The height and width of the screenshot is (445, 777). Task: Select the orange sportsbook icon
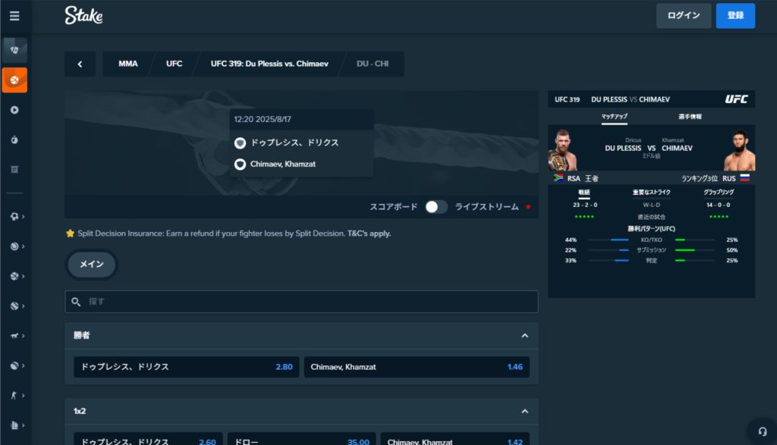14,80
